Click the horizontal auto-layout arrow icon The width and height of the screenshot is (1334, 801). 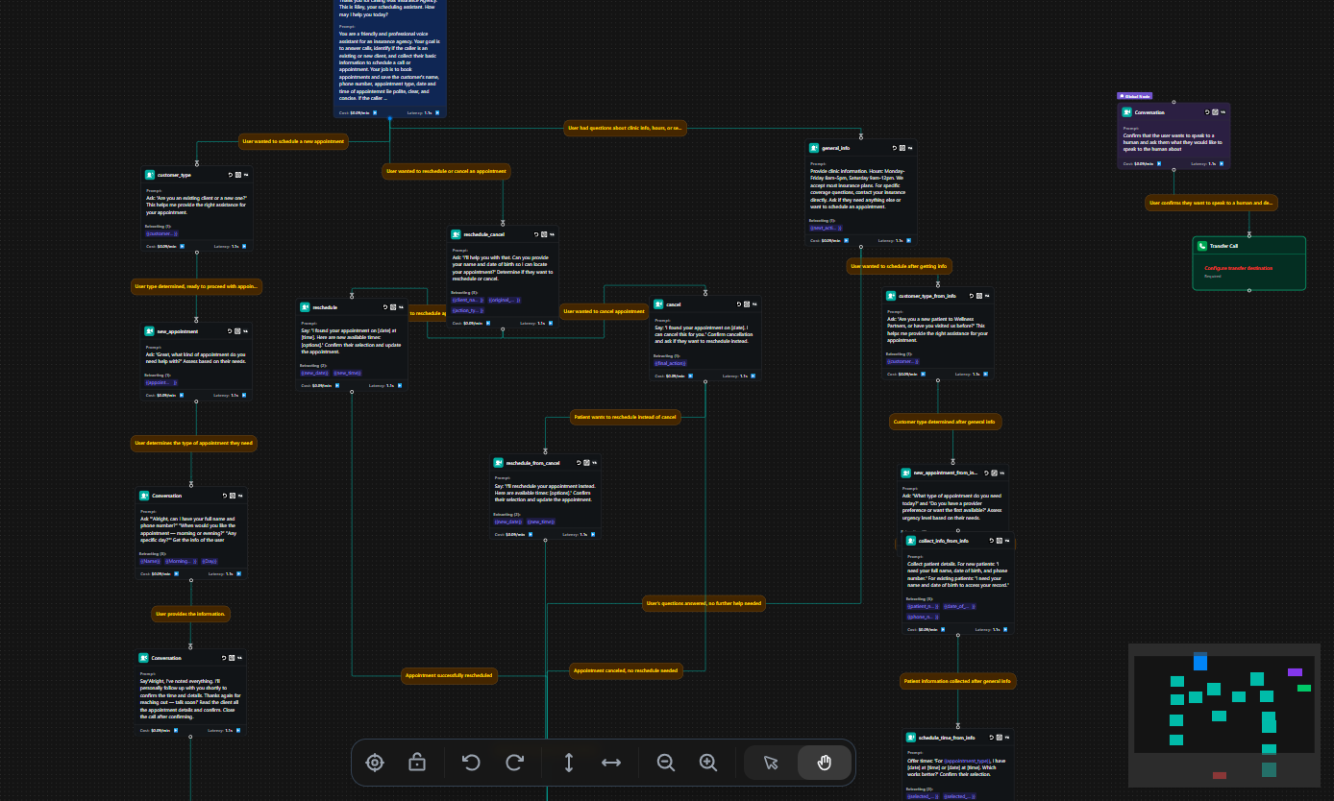611,763
